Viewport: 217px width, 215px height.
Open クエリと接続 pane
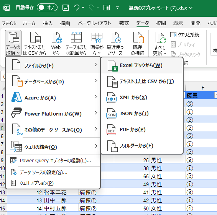185,34
